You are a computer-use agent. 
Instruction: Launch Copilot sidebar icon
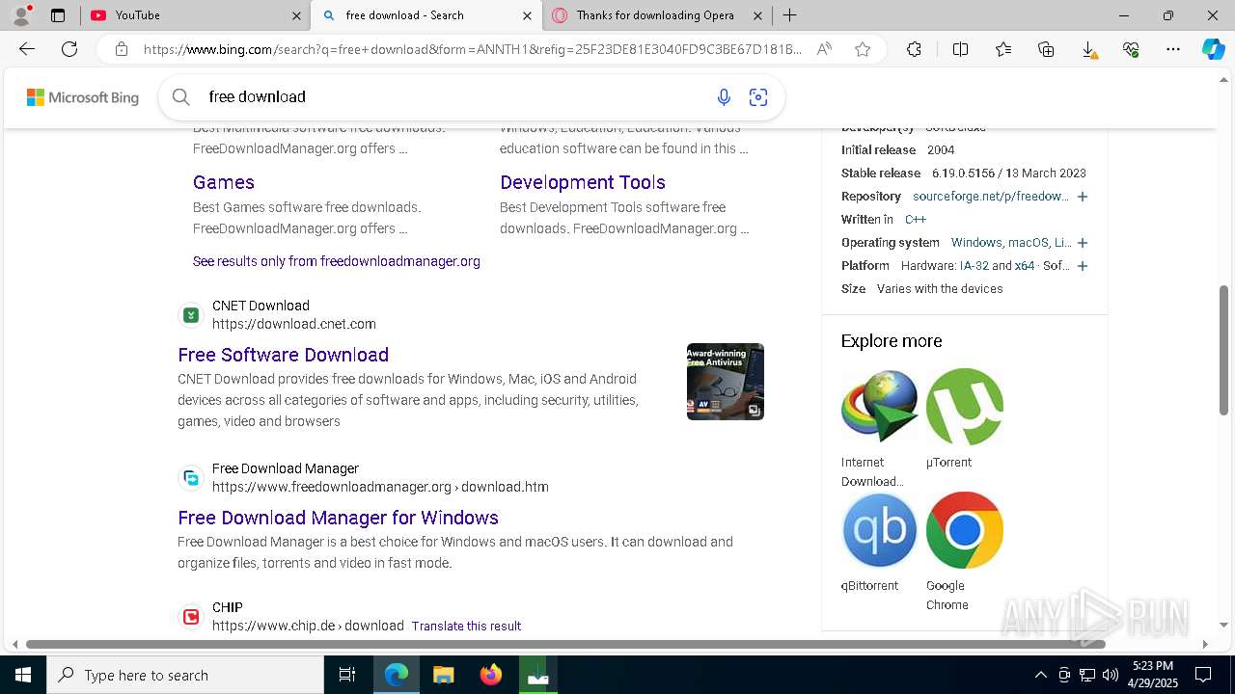point(1213,49)
